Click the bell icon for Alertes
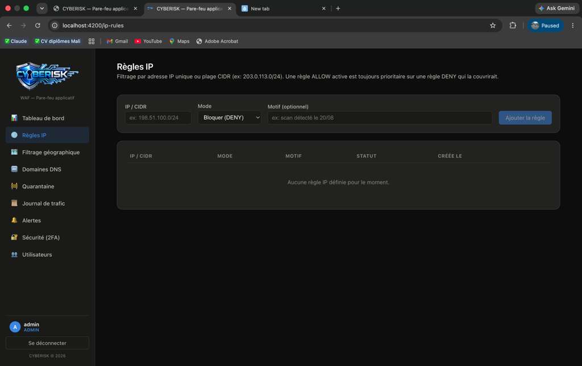This screenshot has height=366, width=582. (x=14, y=220)
